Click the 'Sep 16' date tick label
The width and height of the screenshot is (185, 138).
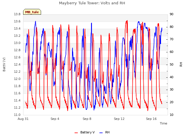(151, 119)
